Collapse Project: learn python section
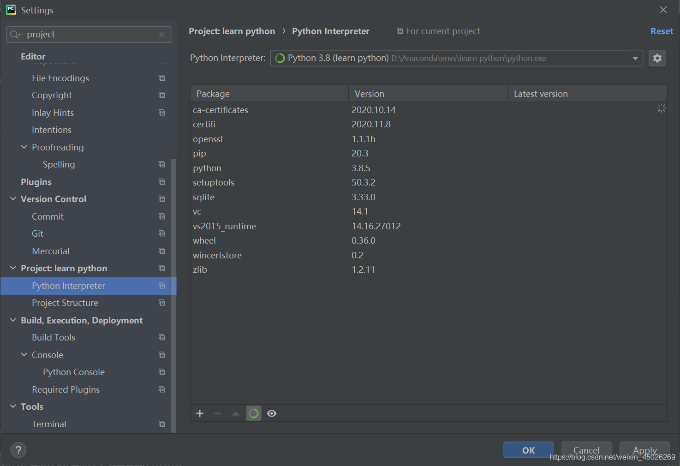 (13, 268)
